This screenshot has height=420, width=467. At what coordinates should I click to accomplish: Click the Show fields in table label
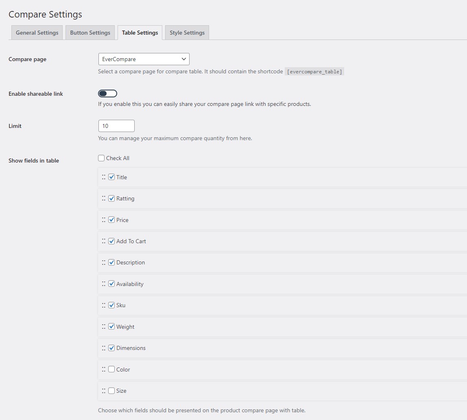(x=34, y=161)
